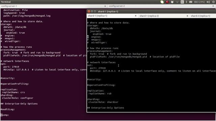Click '#operationProfiling:' in shard-1 terminal
This screenshot has height=121, width=216.
(x=101, y=85)
